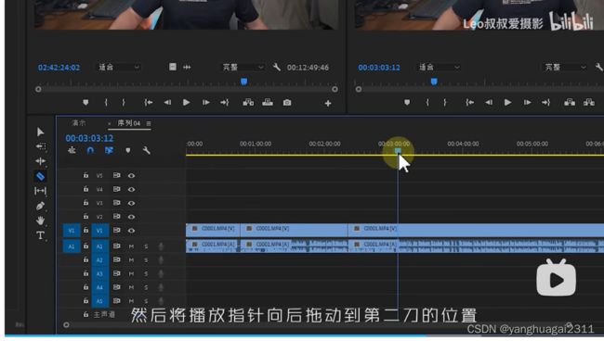Toggle V1 source patching button
Viewport: 604px width, 341px height.
click(x=72, y=231)
